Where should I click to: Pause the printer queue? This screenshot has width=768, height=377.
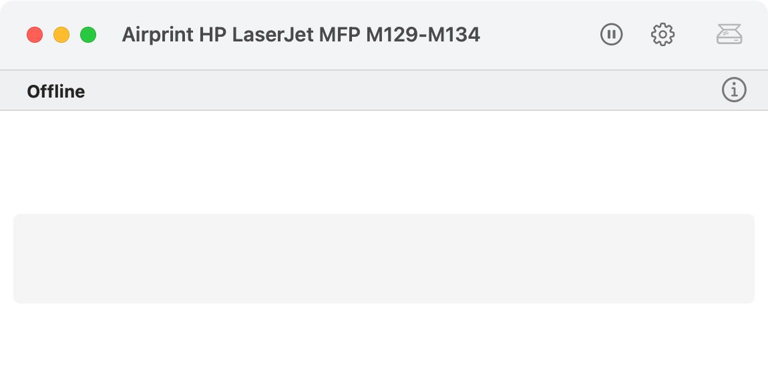tap(611, 34)
